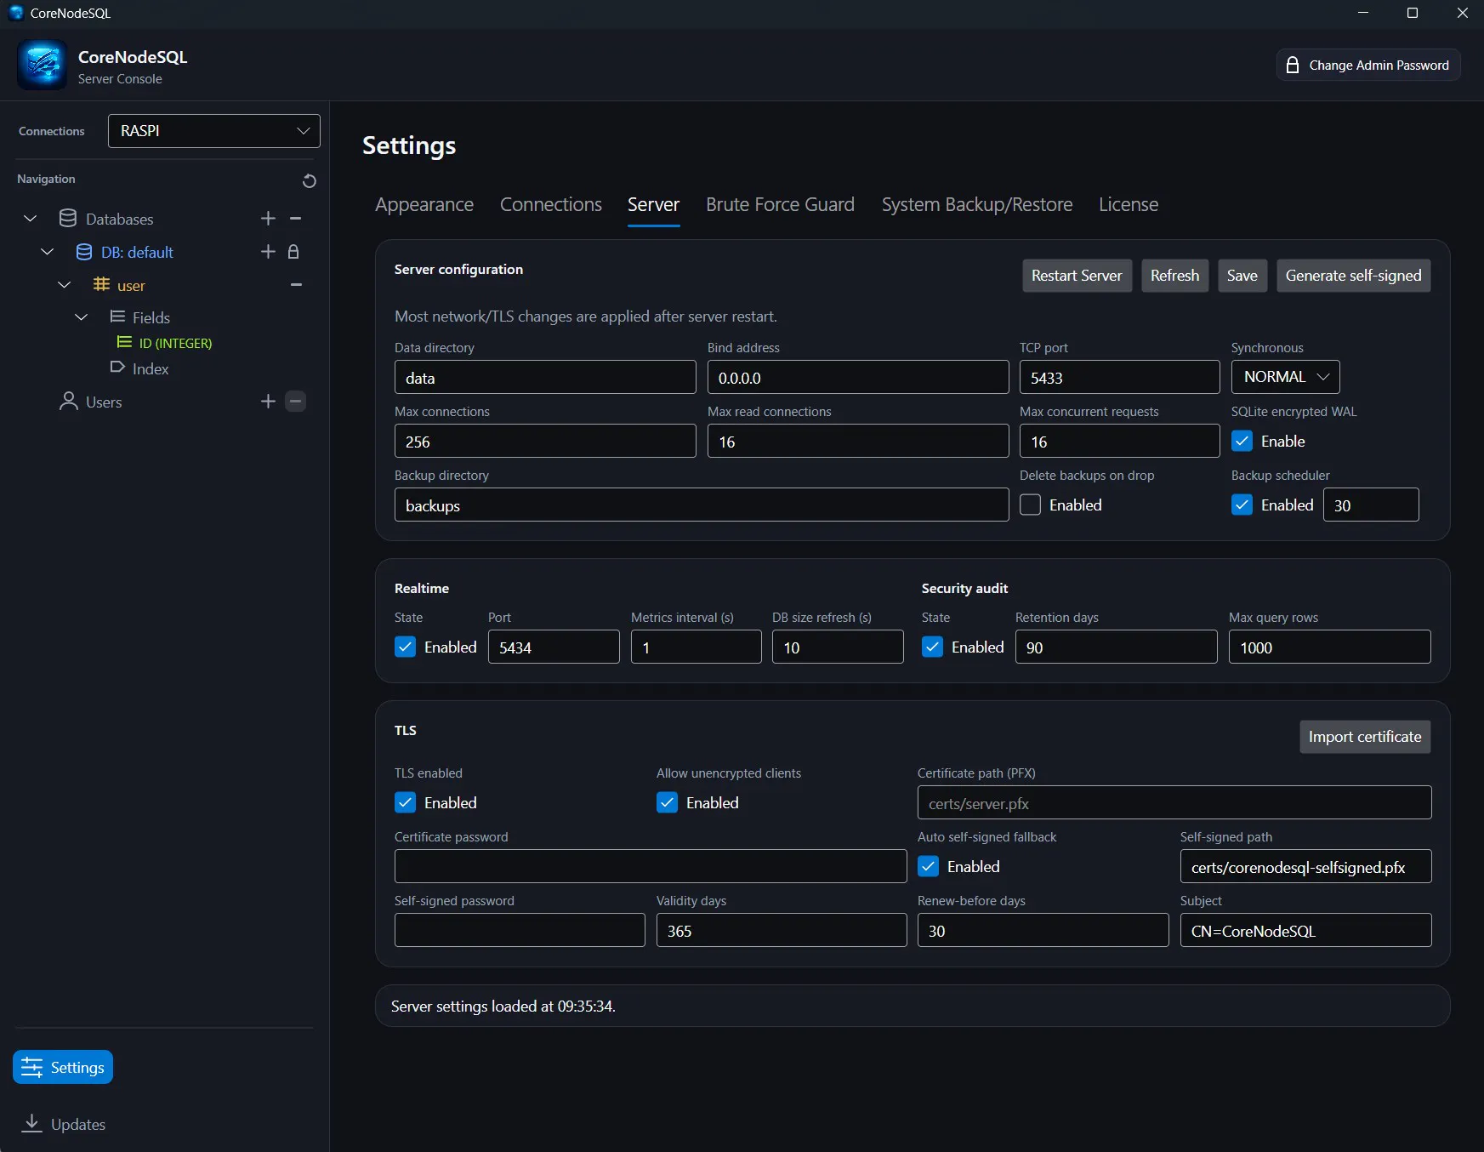Click the Import certificate button
The width and height of the screenshot is (1484, 1152).
click(x=1365, y=737)
